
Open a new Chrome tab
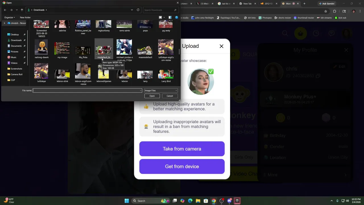point(304,4)
